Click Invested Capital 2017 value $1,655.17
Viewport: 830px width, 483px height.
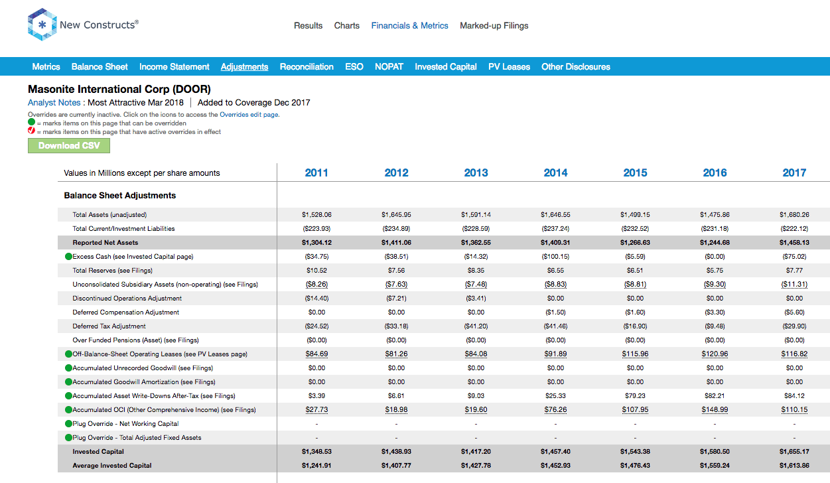[794, 452]
